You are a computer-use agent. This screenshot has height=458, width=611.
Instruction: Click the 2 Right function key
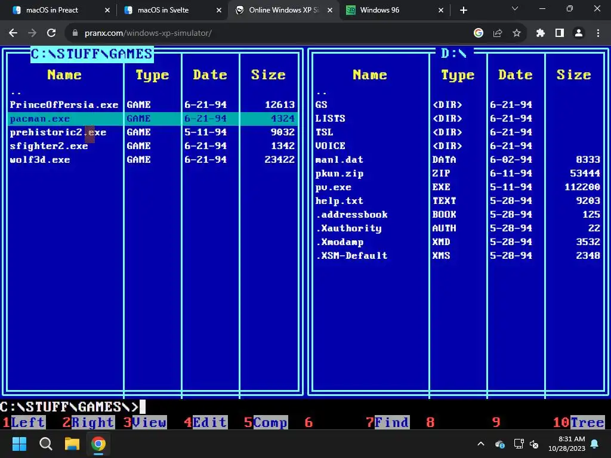click(x=88, y=422)
